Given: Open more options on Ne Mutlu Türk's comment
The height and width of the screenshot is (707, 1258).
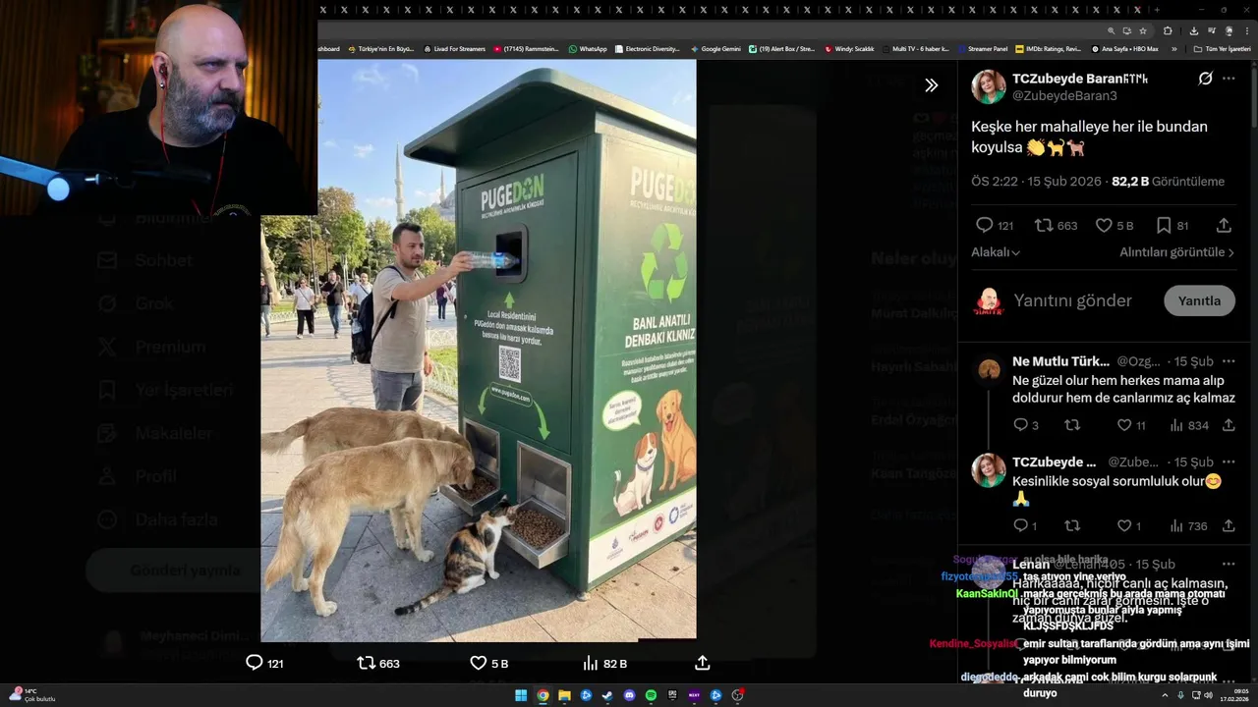Looking at the screenshot, I should click(1229, 361).
